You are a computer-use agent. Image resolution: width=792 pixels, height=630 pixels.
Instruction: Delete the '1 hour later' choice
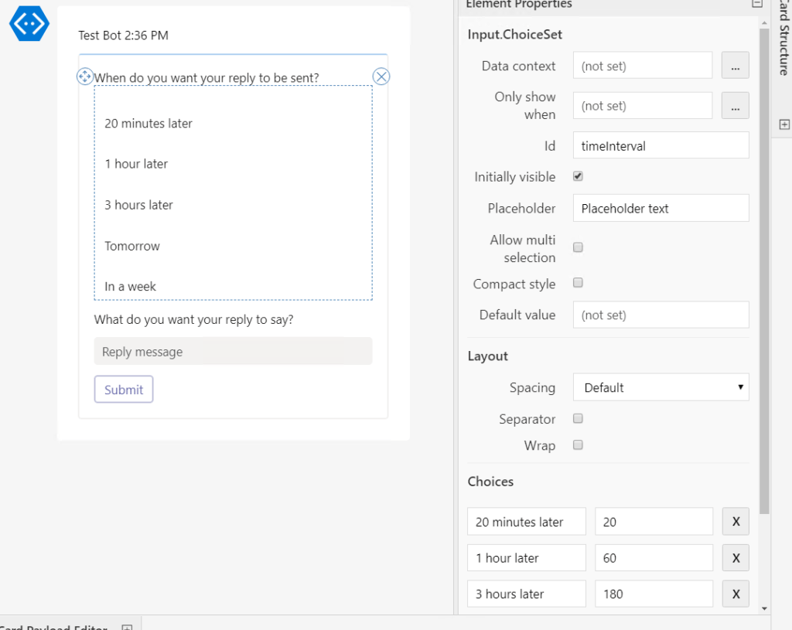735,557
